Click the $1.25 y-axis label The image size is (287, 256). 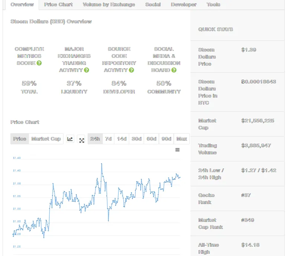[x=17, y=246]
